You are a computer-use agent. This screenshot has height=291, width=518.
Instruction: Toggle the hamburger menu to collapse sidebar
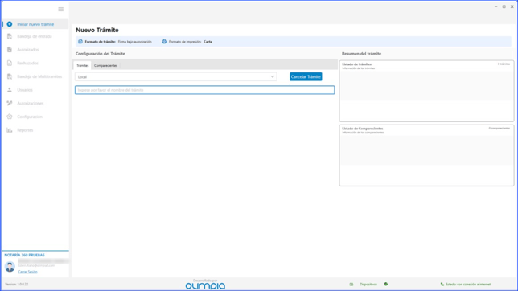pos(61,10)
